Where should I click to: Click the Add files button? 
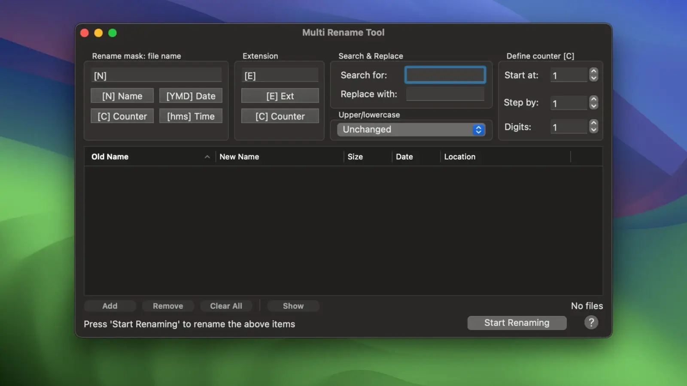(x=110, y=306)
